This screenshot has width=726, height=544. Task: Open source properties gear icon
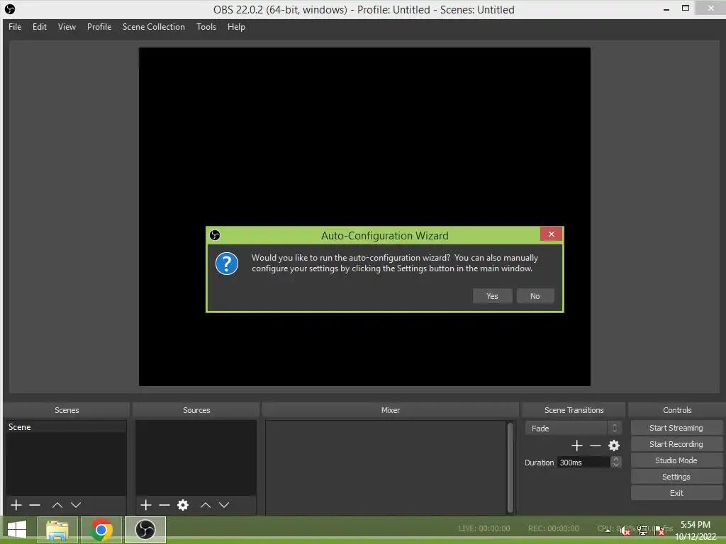tap(183, 504)
